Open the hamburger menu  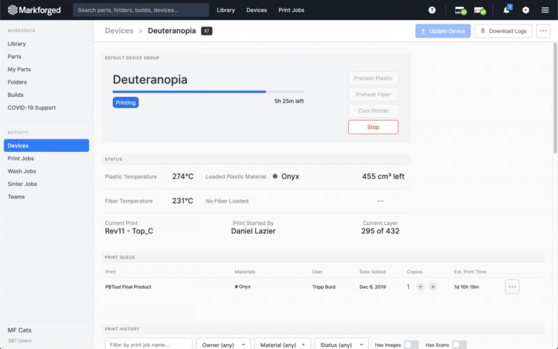[545, 10]
